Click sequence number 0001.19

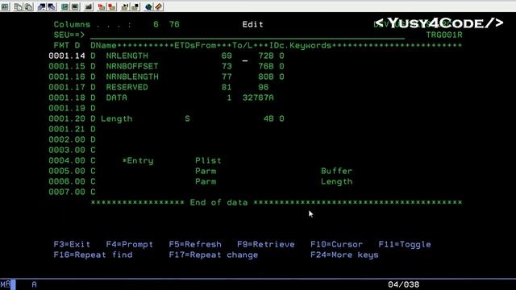coord(67,108)
